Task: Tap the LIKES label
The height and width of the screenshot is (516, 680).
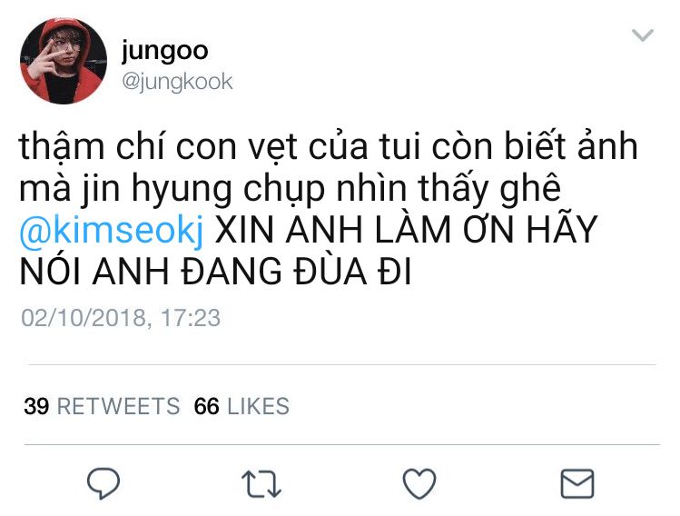Action: click(x=258, y=406)
